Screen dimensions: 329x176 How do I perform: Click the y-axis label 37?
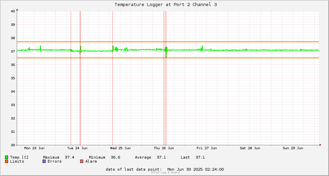13,52
